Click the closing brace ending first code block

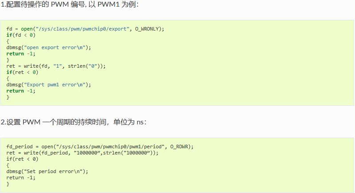8,97
